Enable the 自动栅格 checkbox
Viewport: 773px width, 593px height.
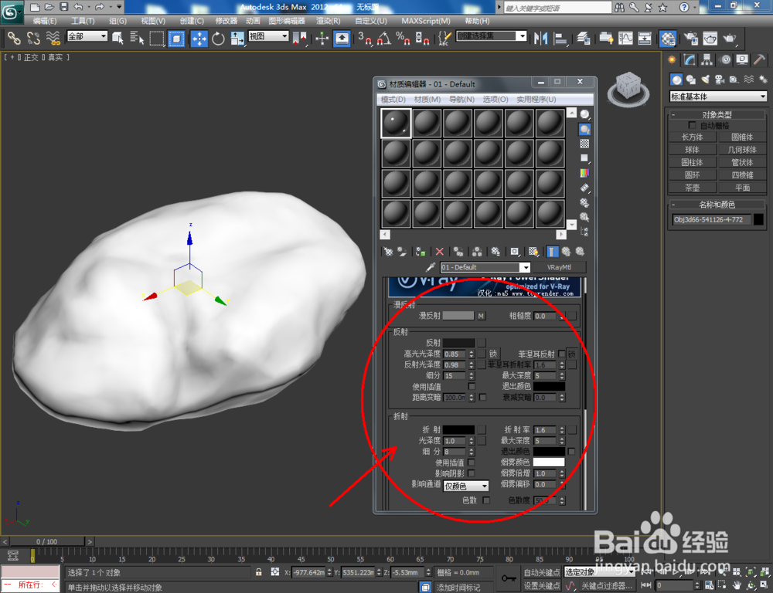point(692,125)
